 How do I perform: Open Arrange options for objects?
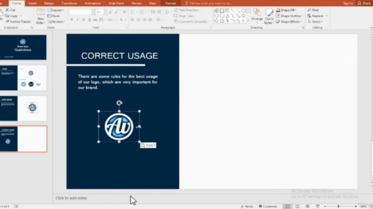[x=257, y=16]
